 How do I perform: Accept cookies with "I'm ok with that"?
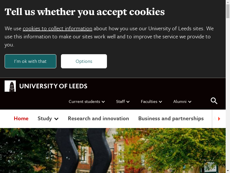click(30, 61)
